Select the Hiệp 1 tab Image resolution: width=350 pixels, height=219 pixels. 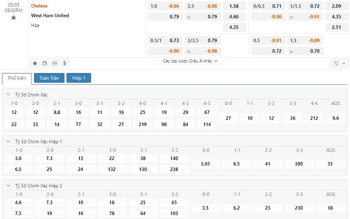click(79, 78)
